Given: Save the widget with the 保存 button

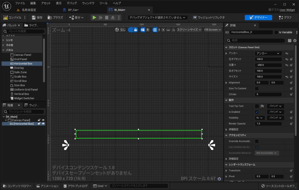Looking at the screenshot, I should [x=37, y=17].
